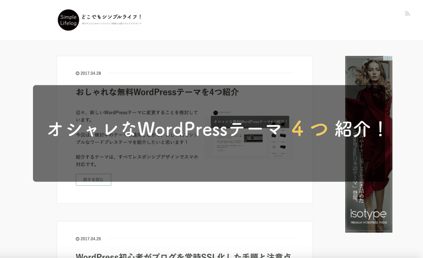Open the WordPress初心者 SSL化 post title
Image resolution: width=423 pixels, height=258 pixels.
coord(183,255)
